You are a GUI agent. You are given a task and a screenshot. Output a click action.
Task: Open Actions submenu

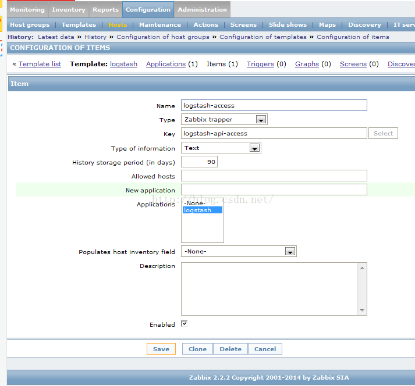coord(205,24)
